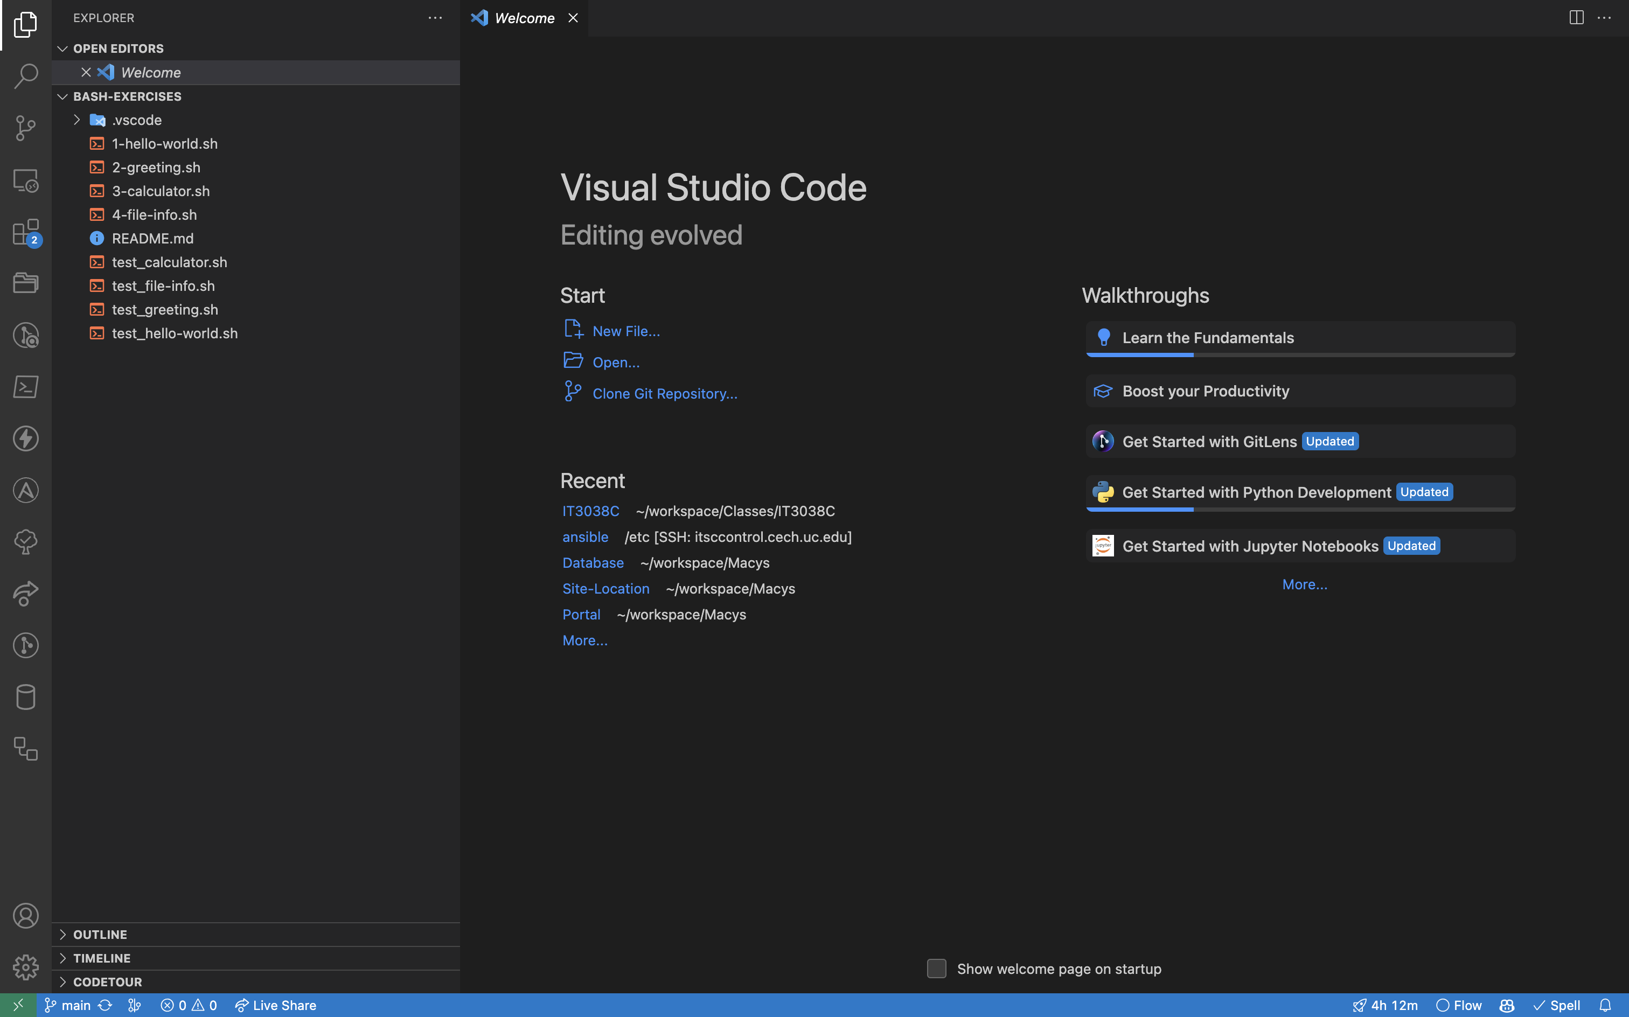Open the errors and warnings status item
The height and width of the screenshot is (1017, 1629).
pyautogui.click(x=189, y=1005)
